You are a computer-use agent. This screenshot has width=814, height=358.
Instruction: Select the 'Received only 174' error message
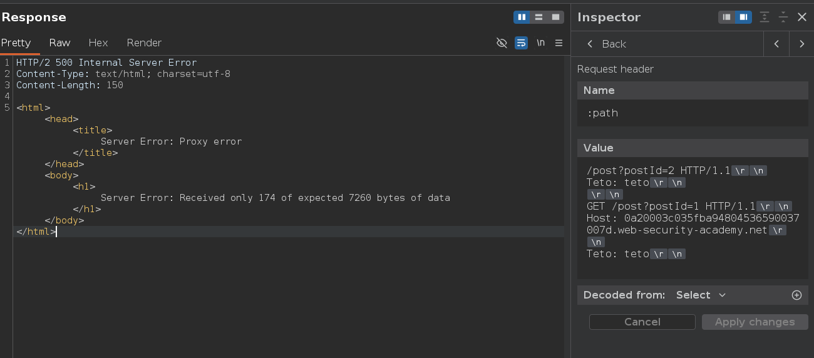click(x=276, y=198)
